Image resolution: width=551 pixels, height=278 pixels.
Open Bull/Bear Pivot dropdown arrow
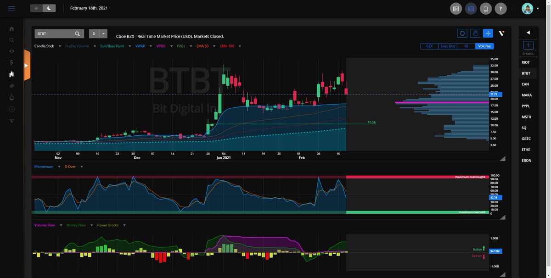pos(129,46)
